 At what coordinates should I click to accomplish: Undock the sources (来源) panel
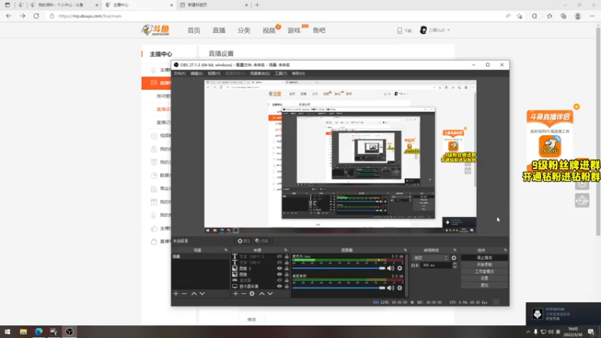point(285,250)
